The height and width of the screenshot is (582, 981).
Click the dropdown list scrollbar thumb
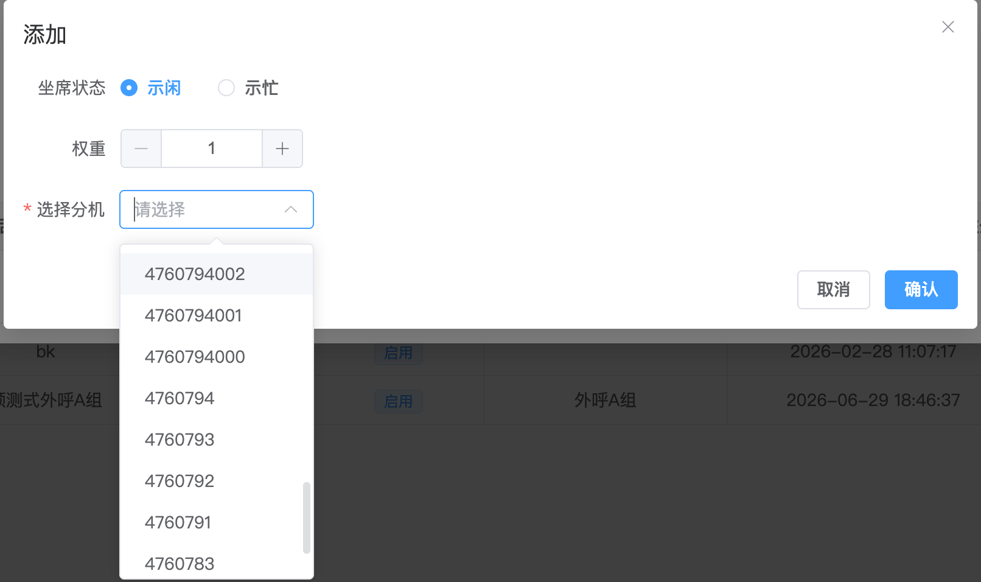pyautogui.click(x=307, y=518)
